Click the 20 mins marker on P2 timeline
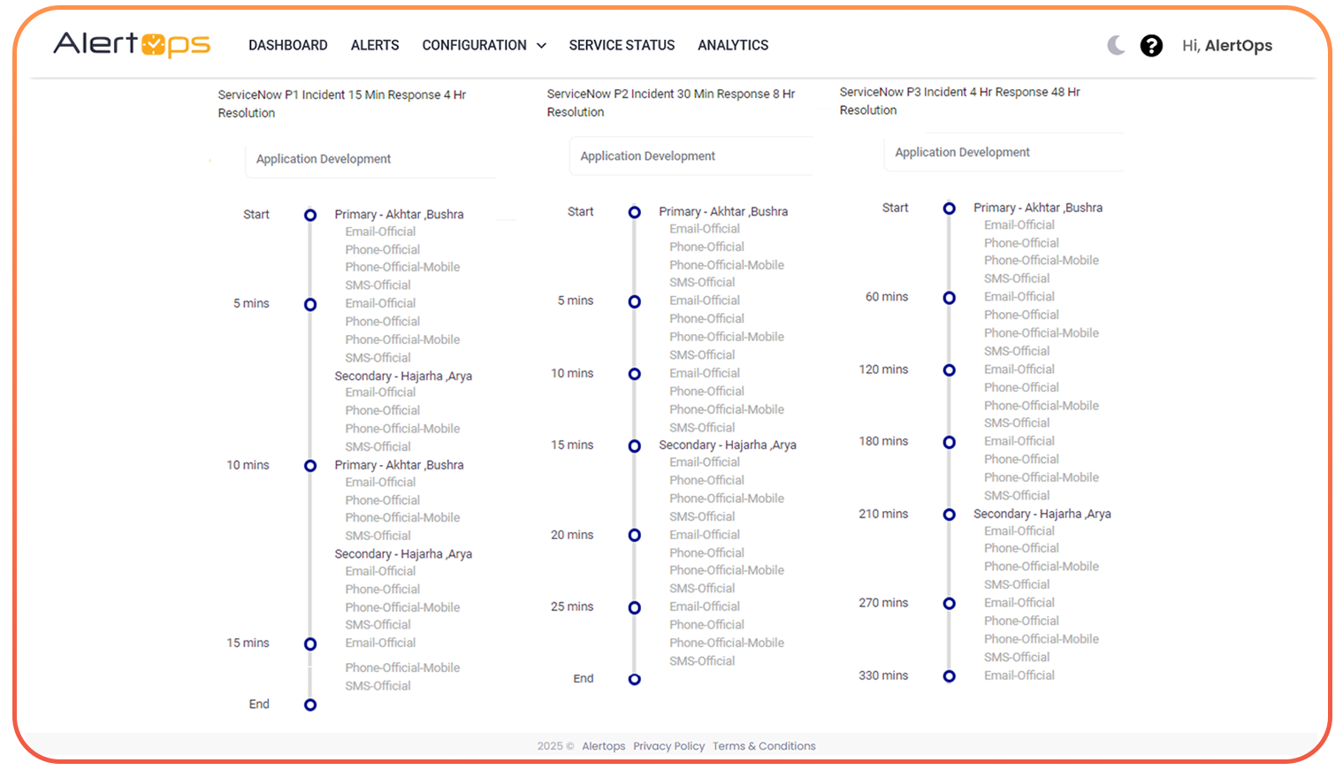 pyautogui.click(x=635, y=535)
